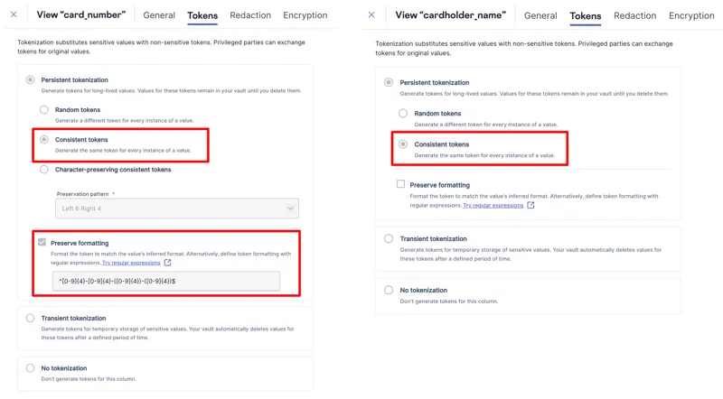
Task: Click Try regular expressions link in card_number panel
Action: pos(131,263)
